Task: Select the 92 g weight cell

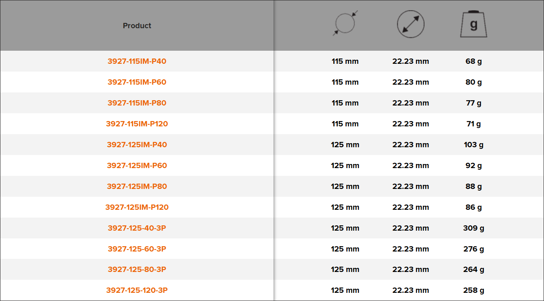Action: tap(474, 166)
